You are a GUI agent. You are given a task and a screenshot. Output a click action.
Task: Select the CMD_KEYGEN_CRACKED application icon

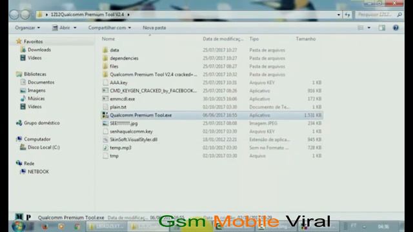click(105, 91)
